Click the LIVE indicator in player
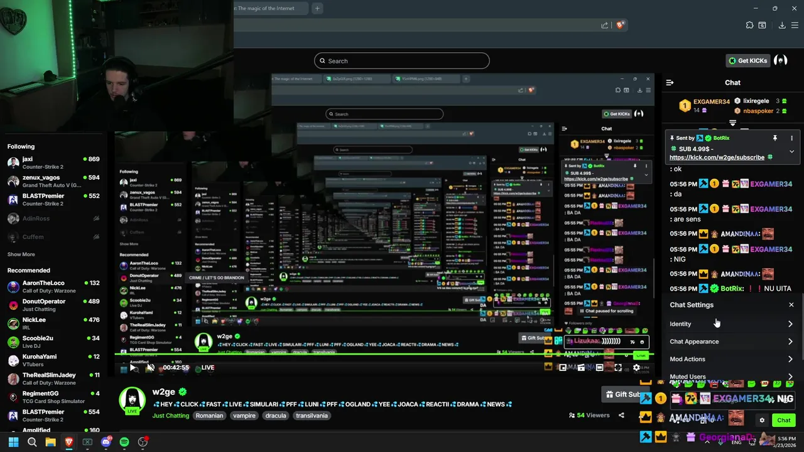The height and width of the screenshot is (452, 804). pyautogui.click(x=208, y=368)
